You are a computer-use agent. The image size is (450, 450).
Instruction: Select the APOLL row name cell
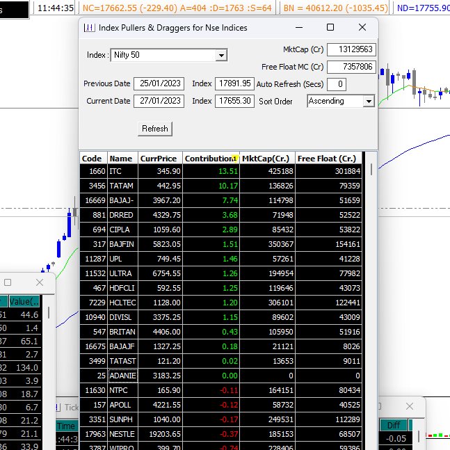point(123,405)
